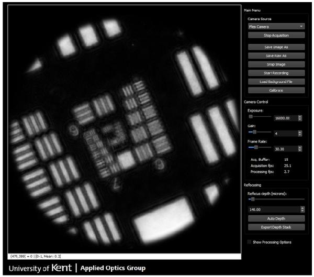Click the Snap Image button
The height and width of the screenshot is (277, 314).
tap(275, 64)
